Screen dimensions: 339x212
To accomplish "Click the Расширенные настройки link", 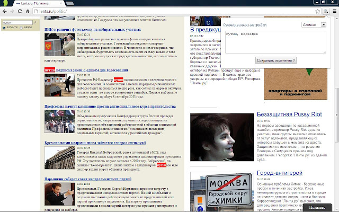I will (245, 25).
